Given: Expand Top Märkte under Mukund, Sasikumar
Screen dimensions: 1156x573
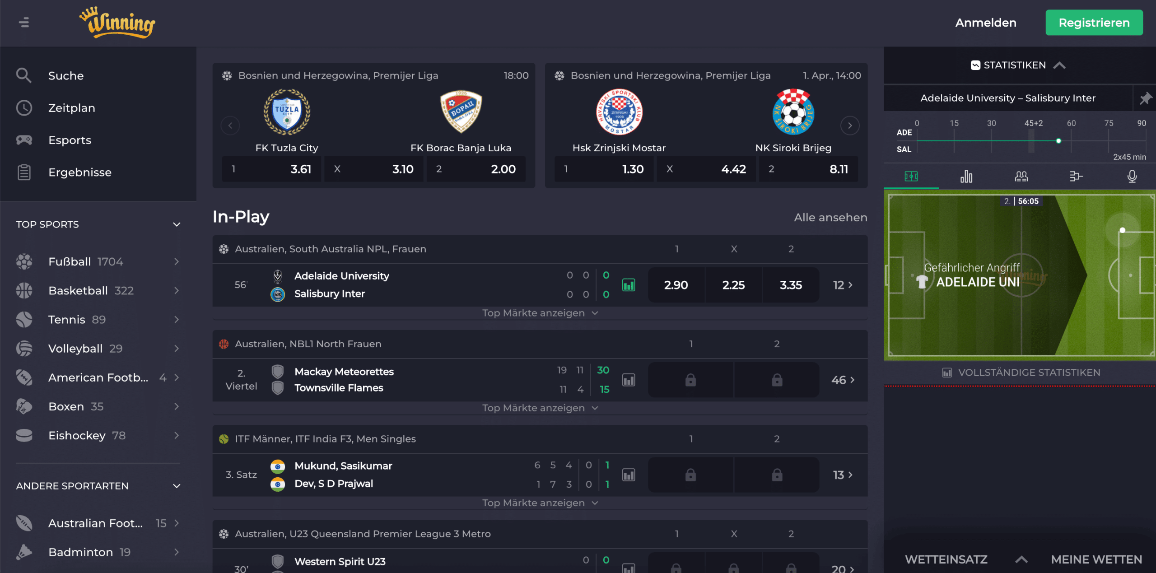Looking at the screenshot, I should pyautogui.click(x=540, y=503).
